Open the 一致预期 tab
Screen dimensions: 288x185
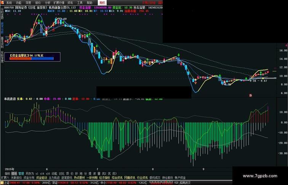(x=92, y=178)
